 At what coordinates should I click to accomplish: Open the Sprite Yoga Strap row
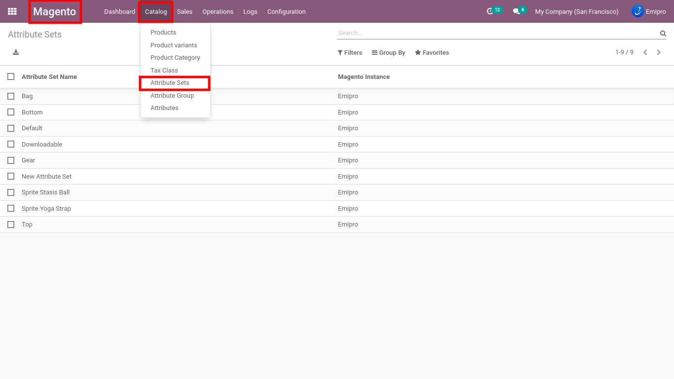pos(337,208)
